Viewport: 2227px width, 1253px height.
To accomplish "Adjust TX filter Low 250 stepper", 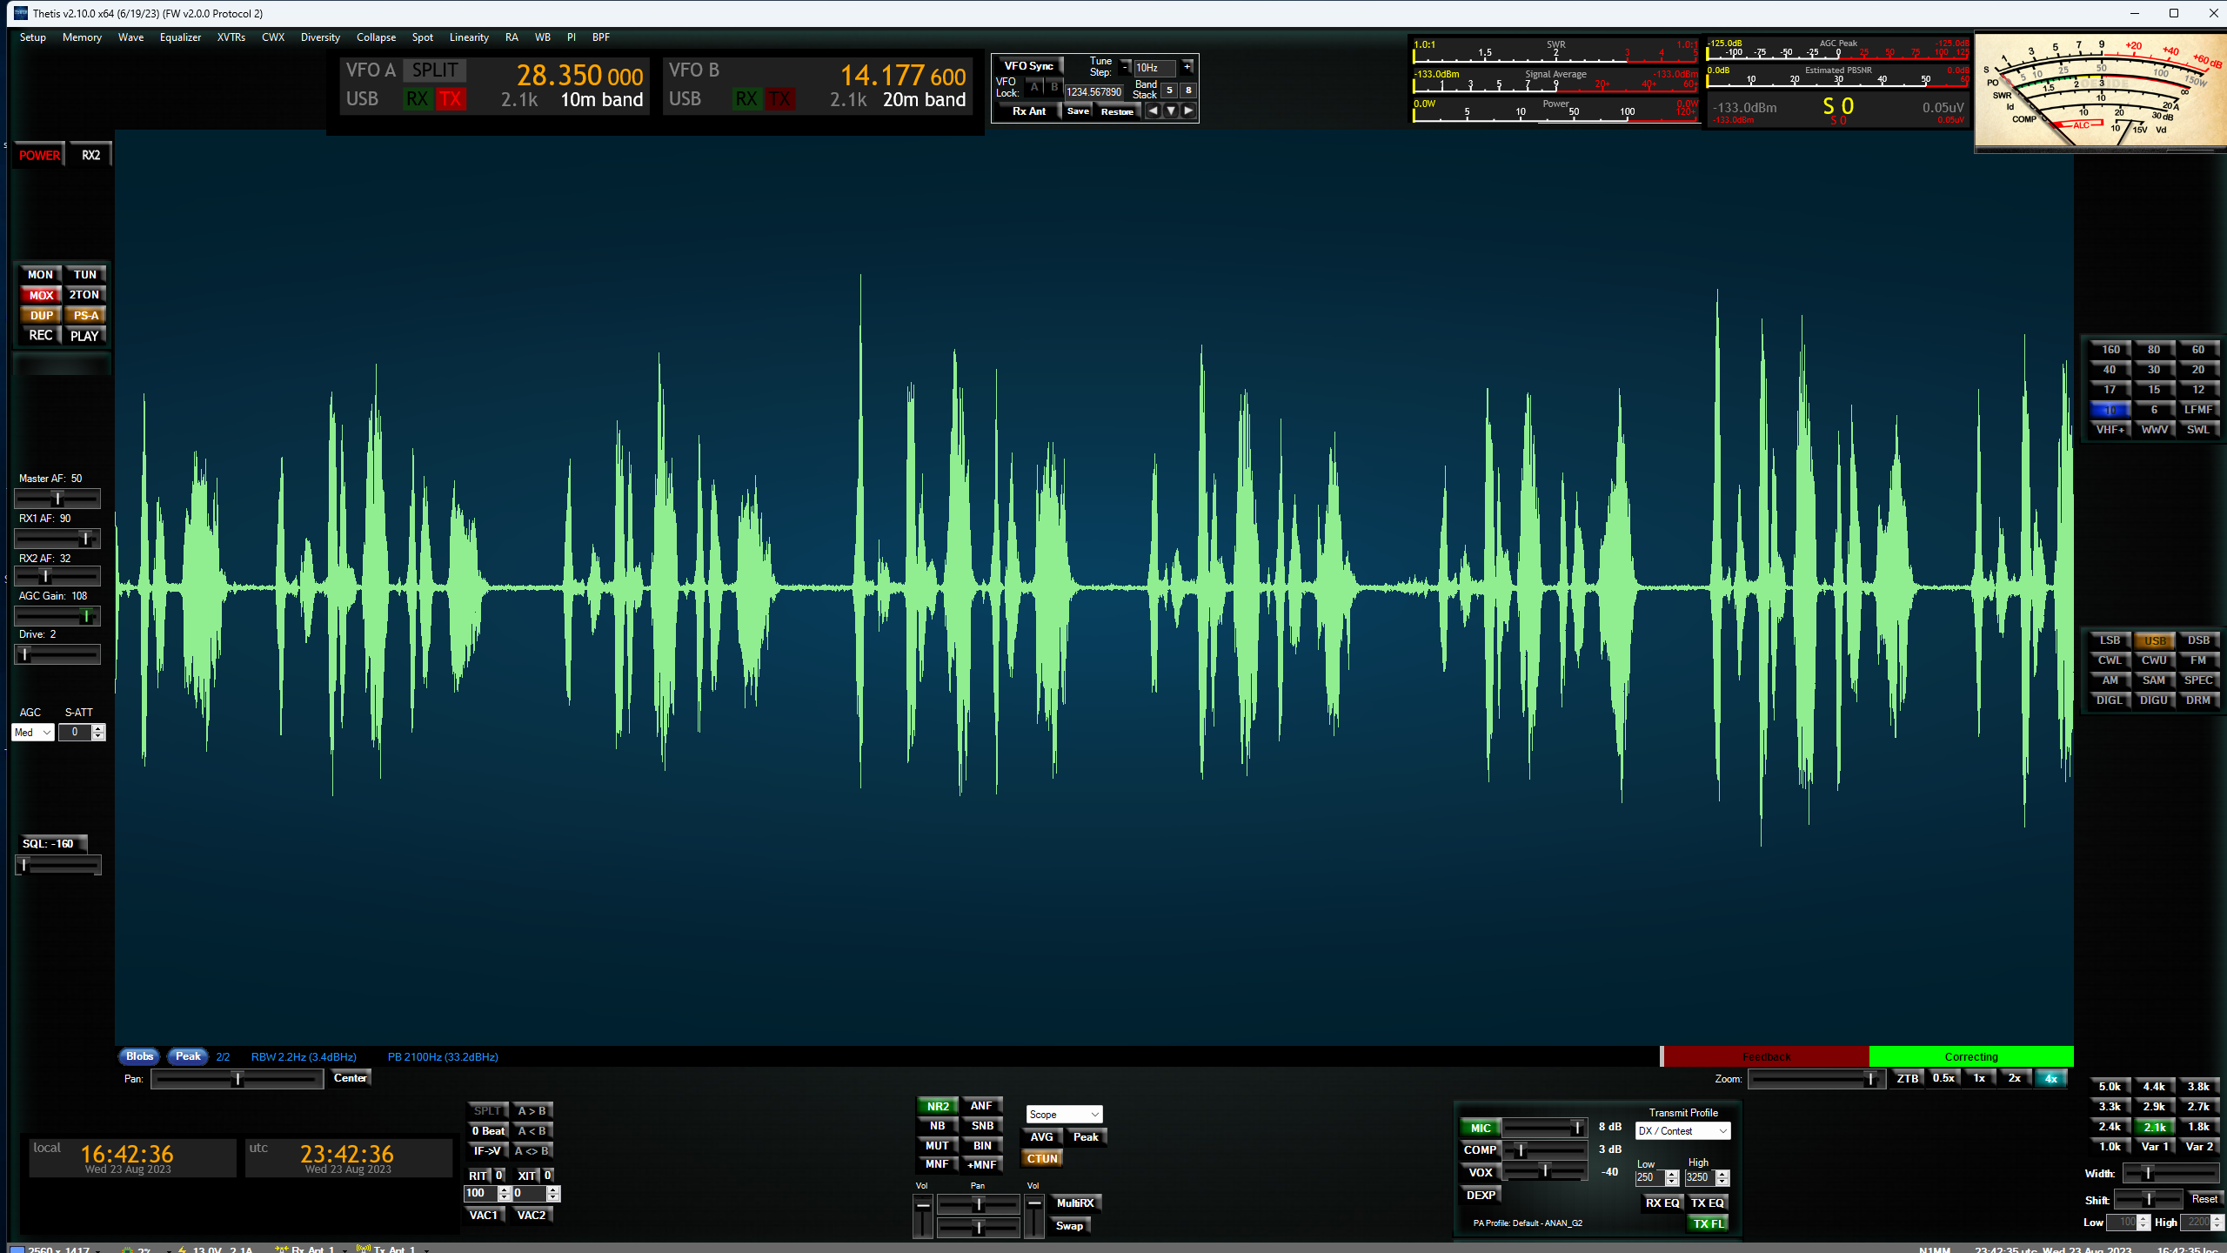I will [1671, 1177].
